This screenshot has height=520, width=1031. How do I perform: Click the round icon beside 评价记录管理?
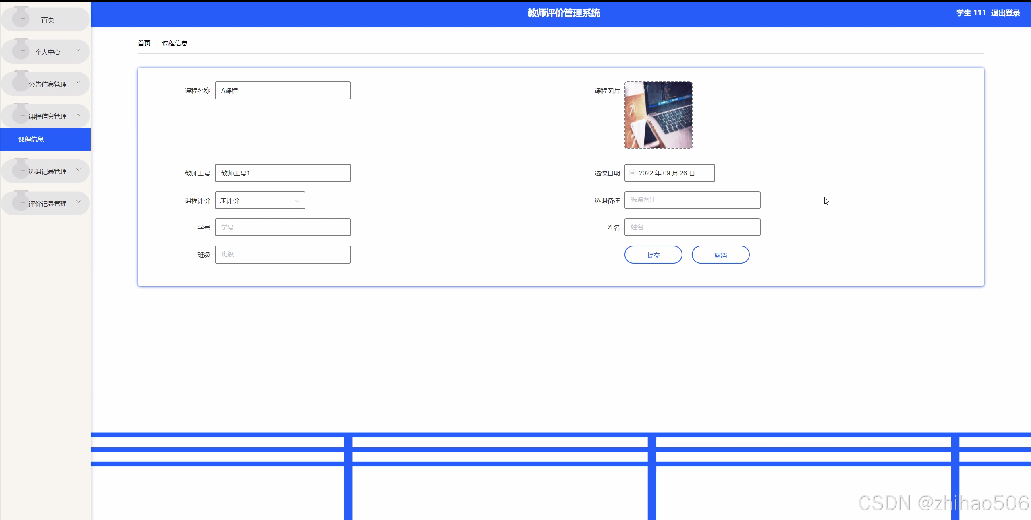pos(21,202)
